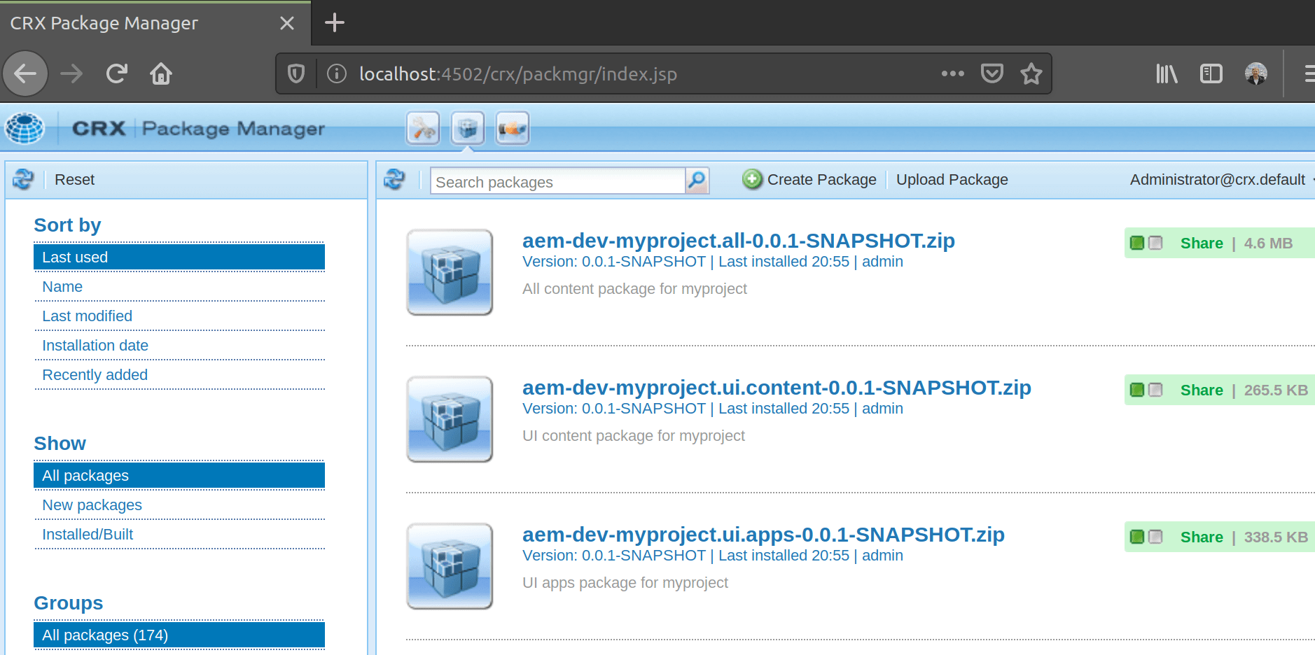Open the Administrator@crx.default user dropdown

[1221, 180]
